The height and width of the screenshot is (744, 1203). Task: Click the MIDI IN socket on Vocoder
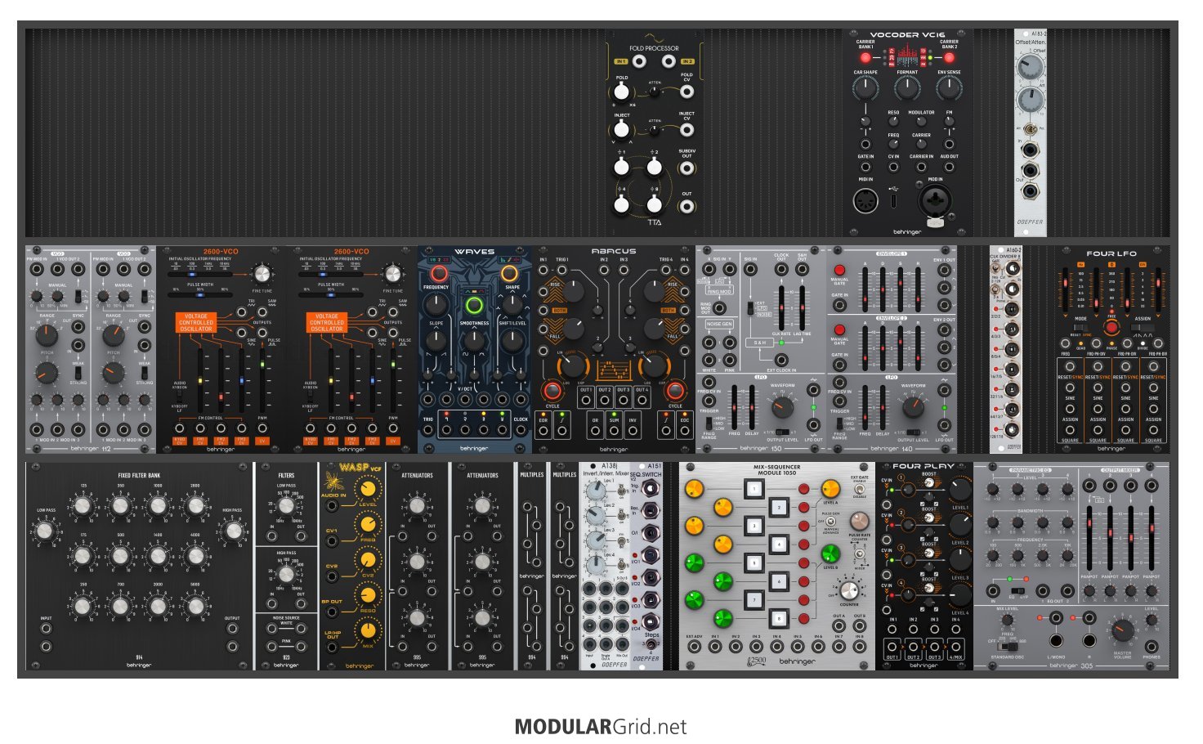click(865, 199)
